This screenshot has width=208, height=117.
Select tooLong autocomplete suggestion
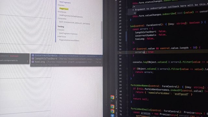pos(66,62)
